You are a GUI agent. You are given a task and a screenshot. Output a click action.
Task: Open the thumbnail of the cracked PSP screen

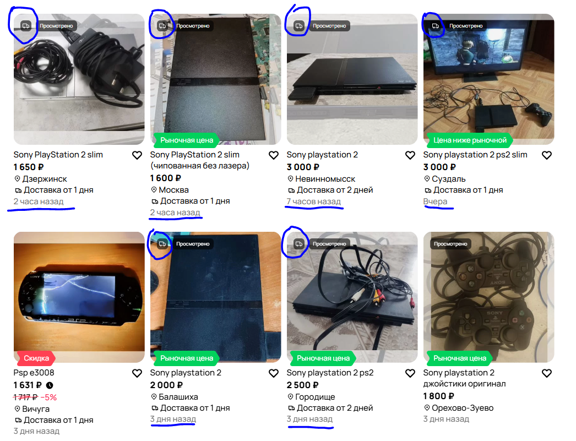(79, 297)
